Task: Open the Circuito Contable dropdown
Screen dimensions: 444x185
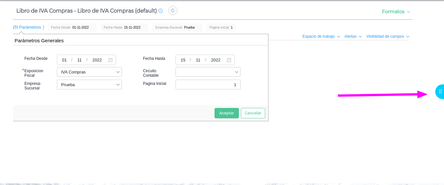Action: pyautogui.click(x=208, y=72)
